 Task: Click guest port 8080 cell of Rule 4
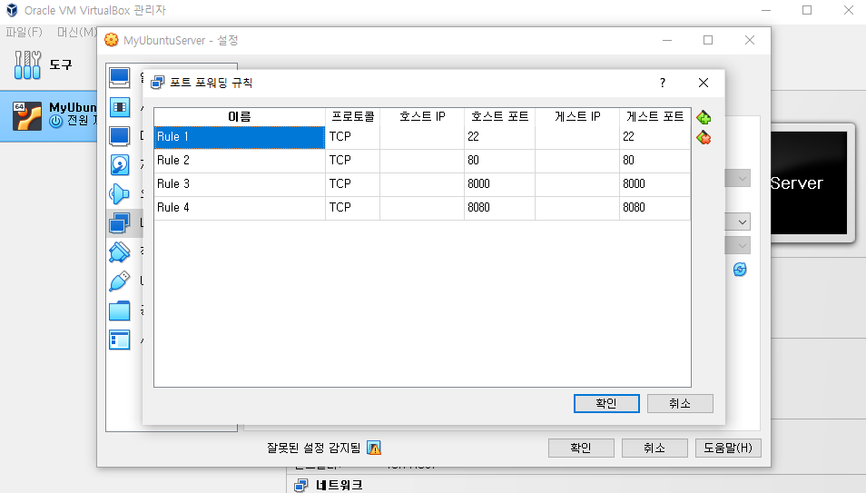click(x=655, y=208)
